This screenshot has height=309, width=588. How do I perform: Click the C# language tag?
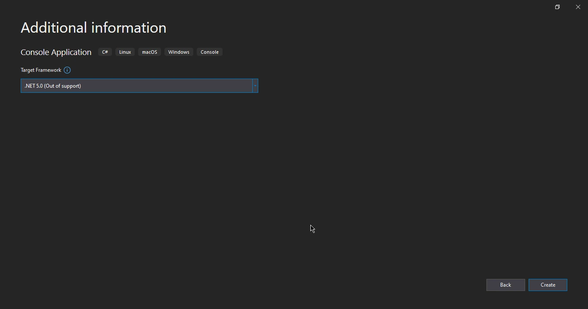[105, 52]
